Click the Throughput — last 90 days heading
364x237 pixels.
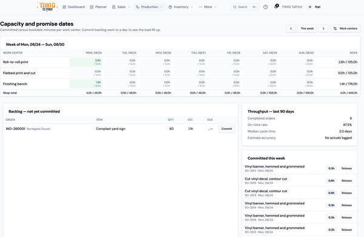tap(271, 112)
